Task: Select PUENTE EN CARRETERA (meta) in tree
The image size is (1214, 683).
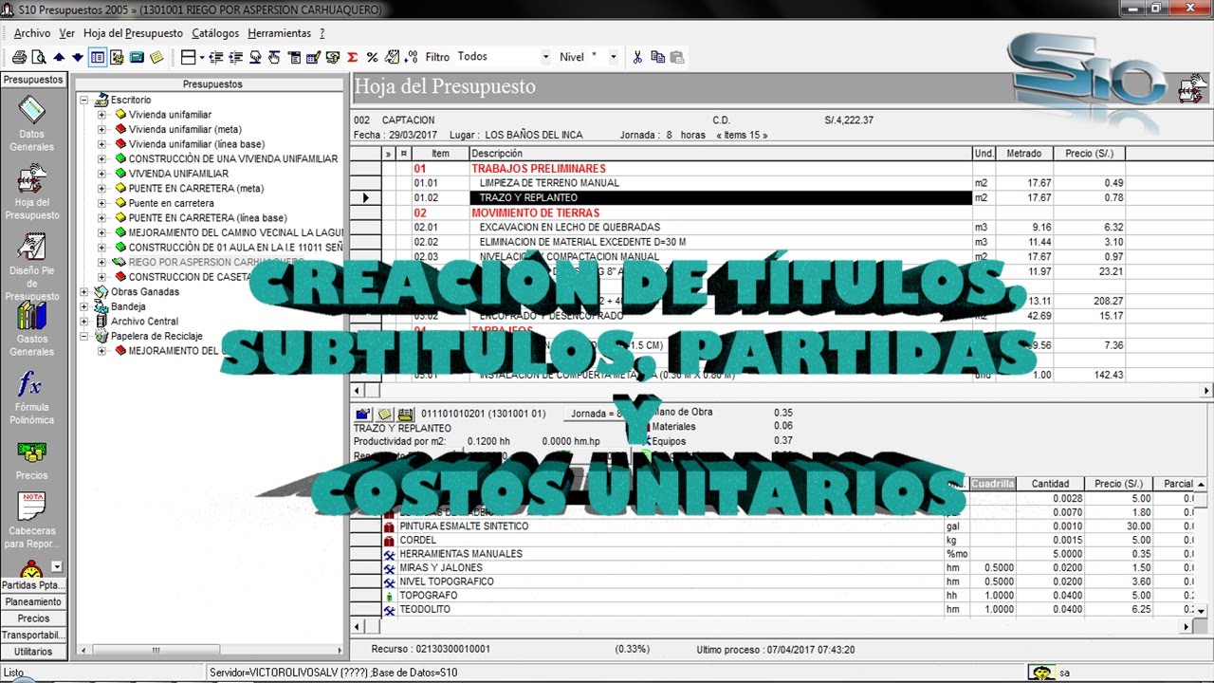Action: click(x=196, y=188)
